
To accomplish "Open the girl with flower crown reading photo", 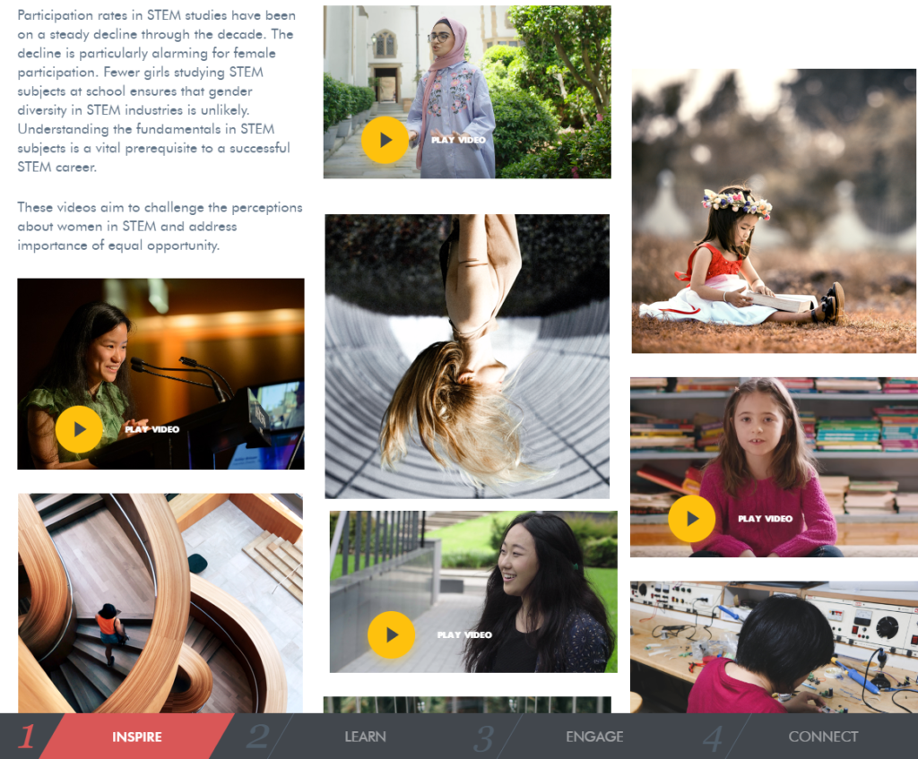I will click(774, 211).
